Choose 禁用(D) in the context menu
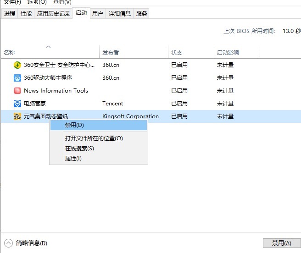 99,125
